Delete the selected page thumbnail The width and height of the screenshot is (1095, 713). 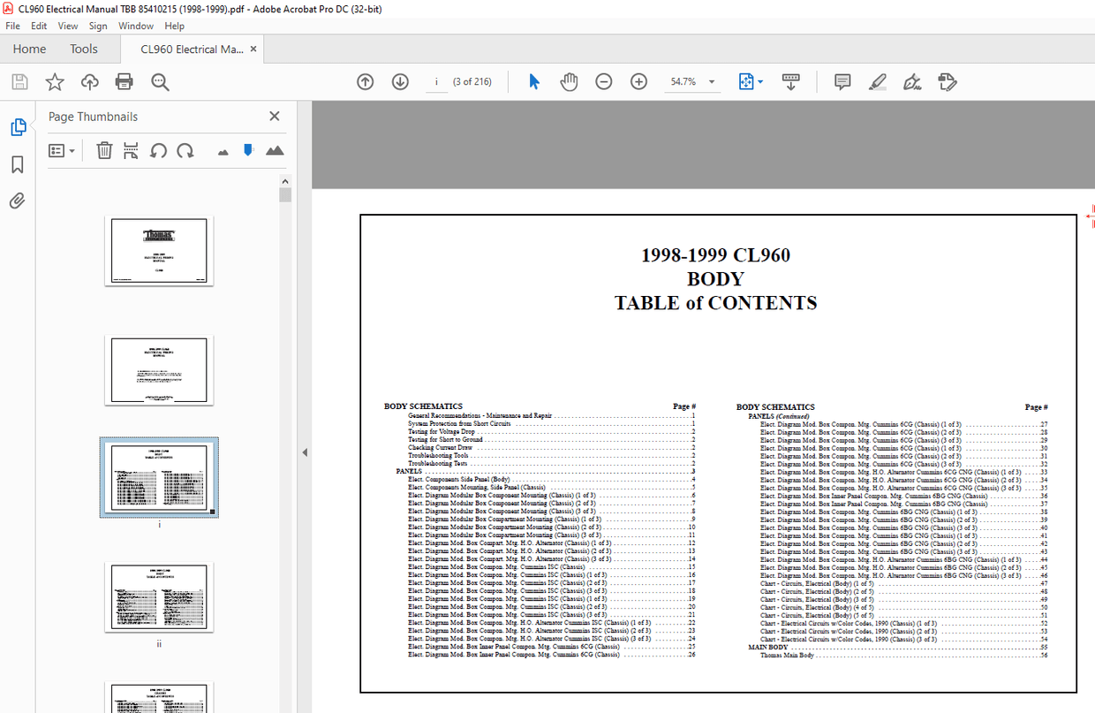[x=104, y=150]
